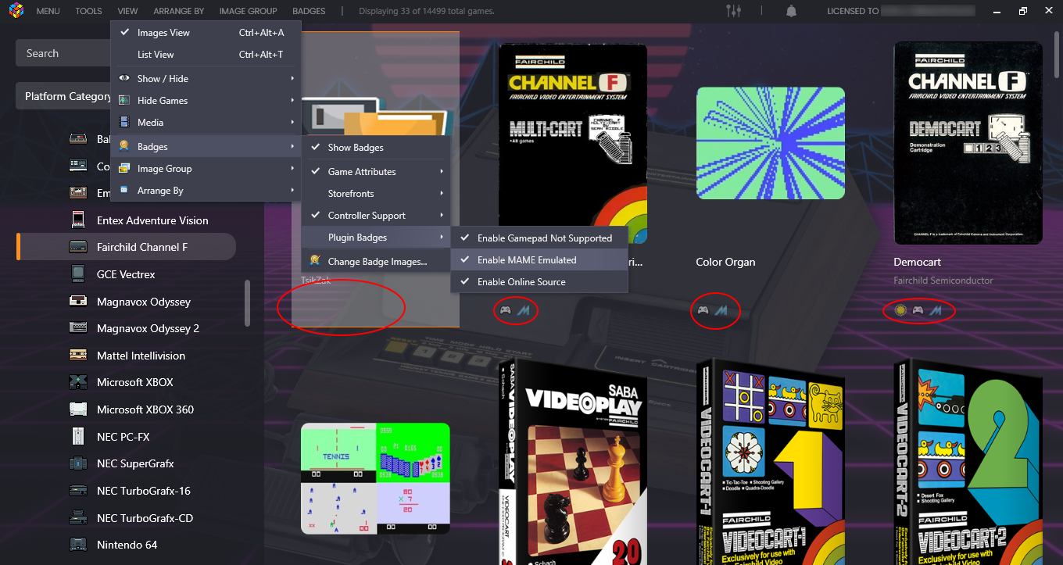The image size is (1063, 565).
Task: Open the BADGES menu bar item
Action: (x=309, y=11)
